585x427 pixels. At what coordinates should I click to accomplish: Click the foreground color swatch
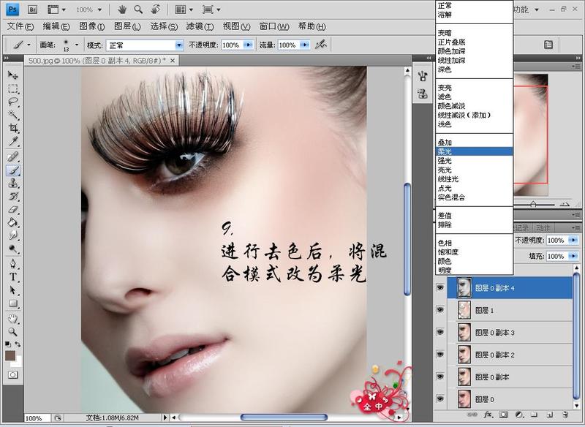[10, 355]
